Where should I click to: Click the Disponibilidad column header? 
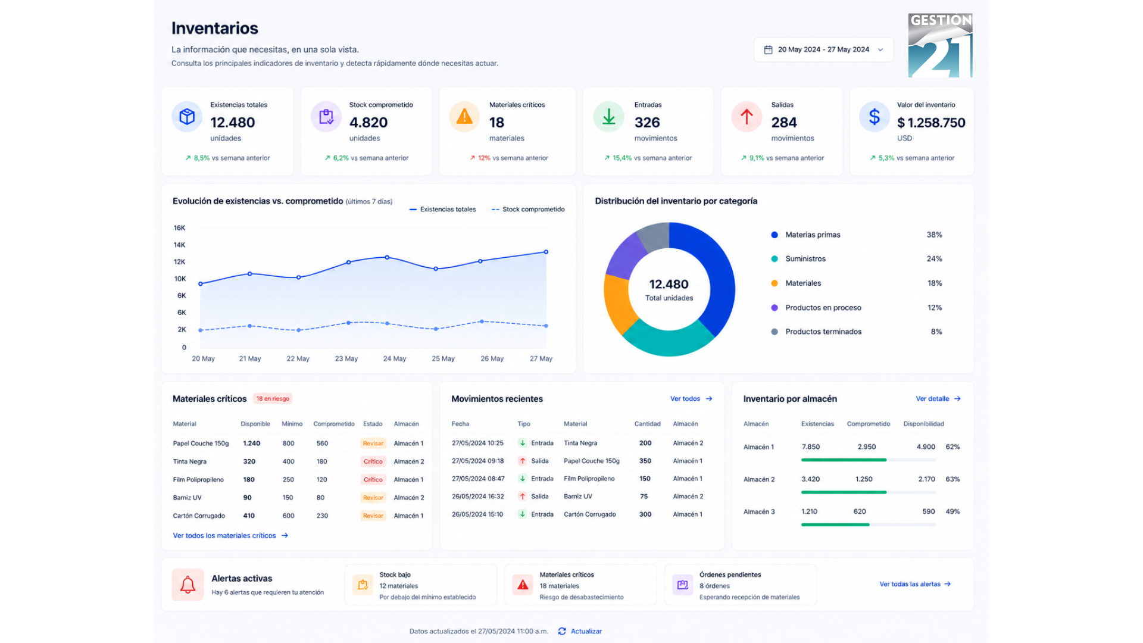click(923, 424)
